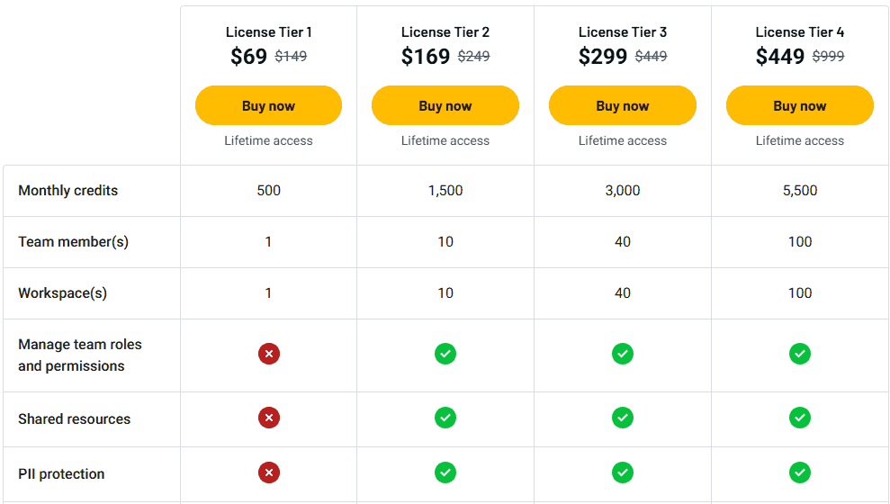The height and width of the screenshot is (504, 890).
Task: Click green check for Tier 3 Shared resources
Action: 623,418
